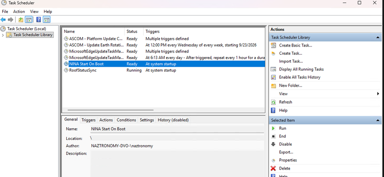
Task: Click Create Basic Task... action
Action: (295, 45)
